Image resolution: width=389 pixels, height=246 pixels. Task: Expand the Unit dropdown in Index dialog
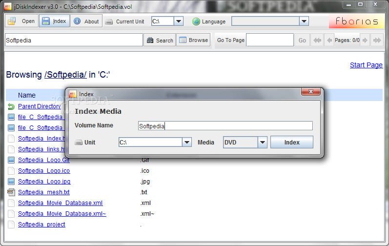(x=187, y=143)
